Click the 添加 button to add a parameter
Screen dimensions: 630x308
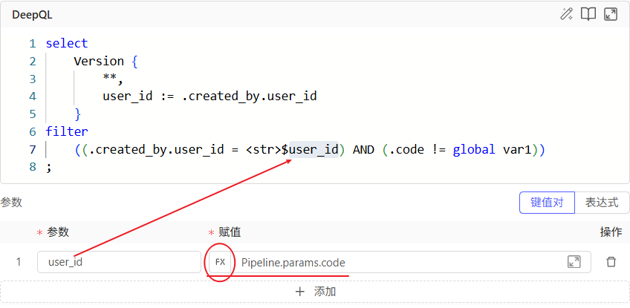(315, 292)
